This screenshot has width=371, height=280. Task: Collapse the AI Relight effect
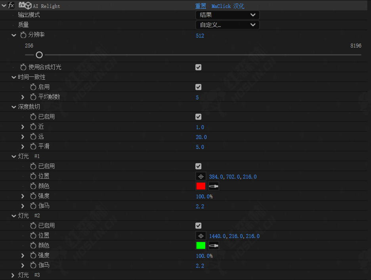point(4,6)
